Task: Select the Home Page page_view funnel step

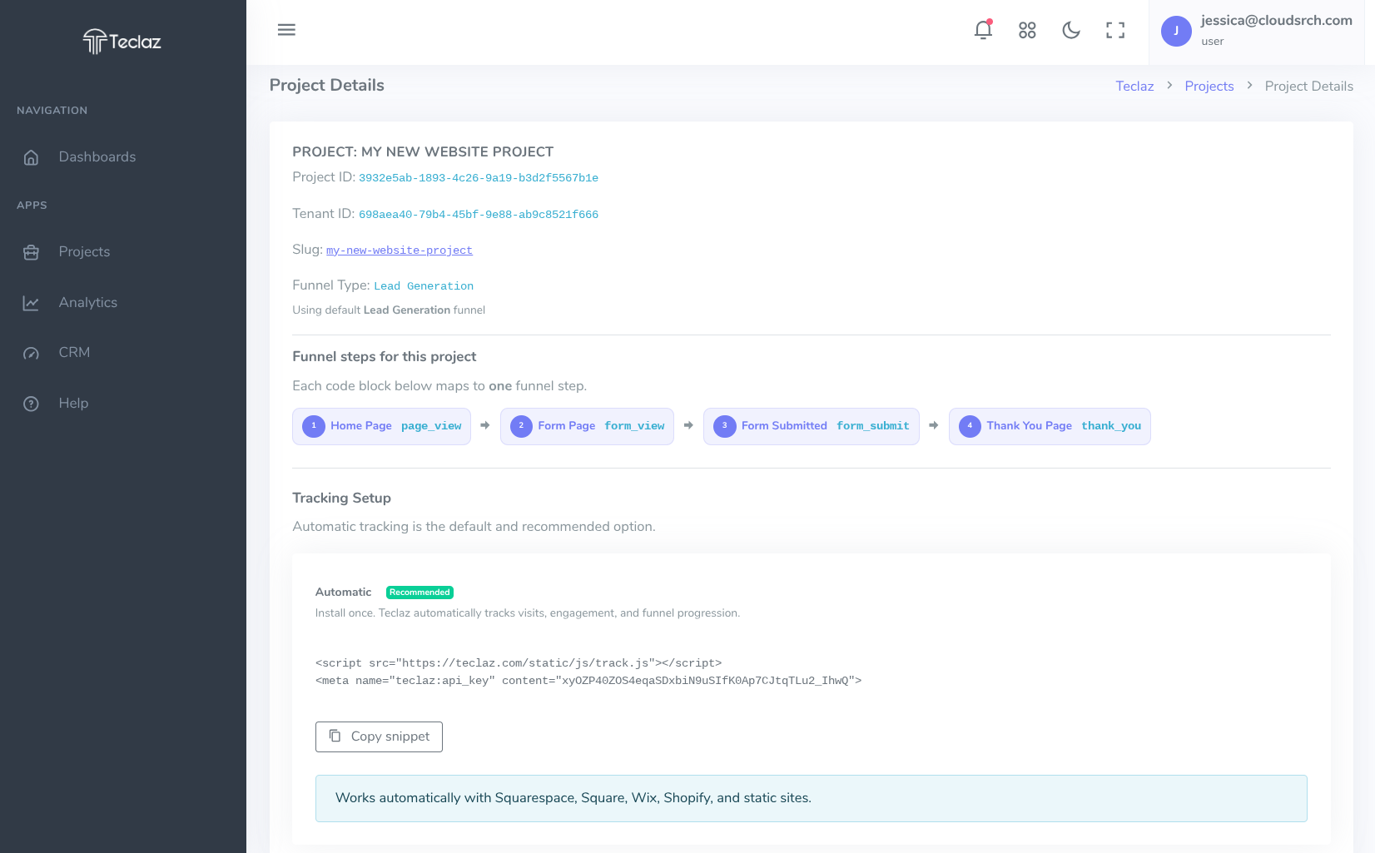Action: point(381,425)
